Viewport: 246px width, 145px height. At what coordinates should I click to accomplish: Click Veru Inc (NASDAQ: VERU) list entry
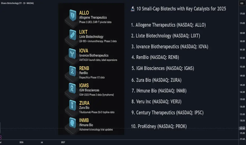[x=157, y=101]
